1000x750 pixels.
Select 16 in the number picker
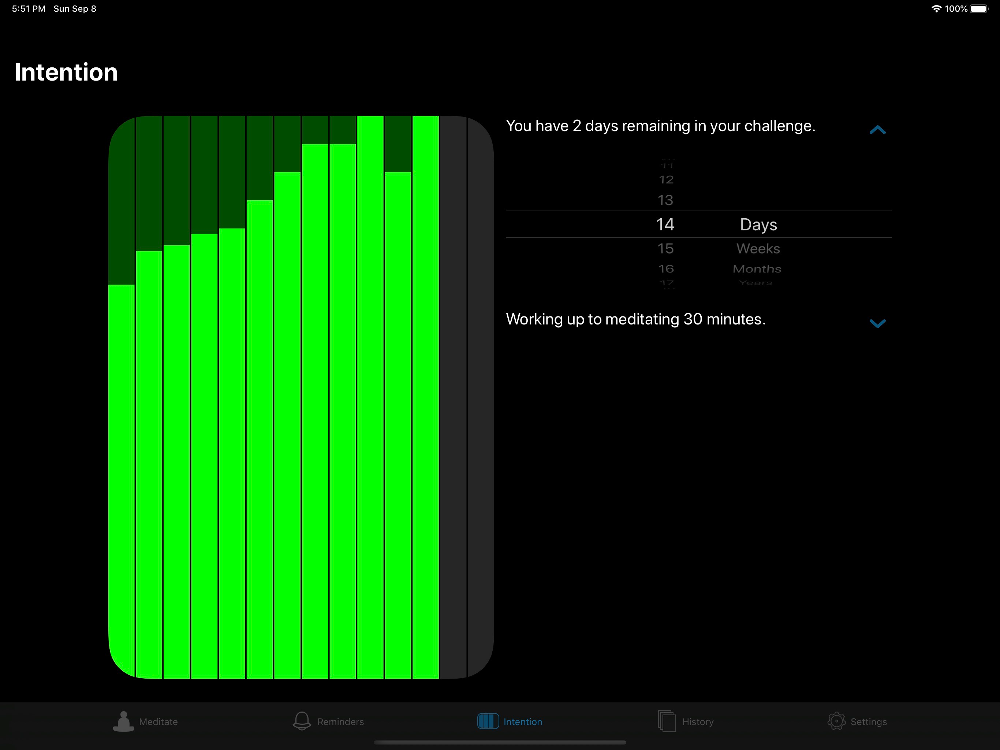[666, 269]
